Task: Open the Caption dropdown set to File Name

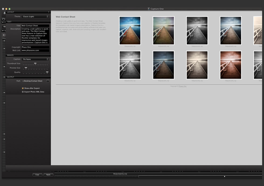Action: (x=35, y=59)
